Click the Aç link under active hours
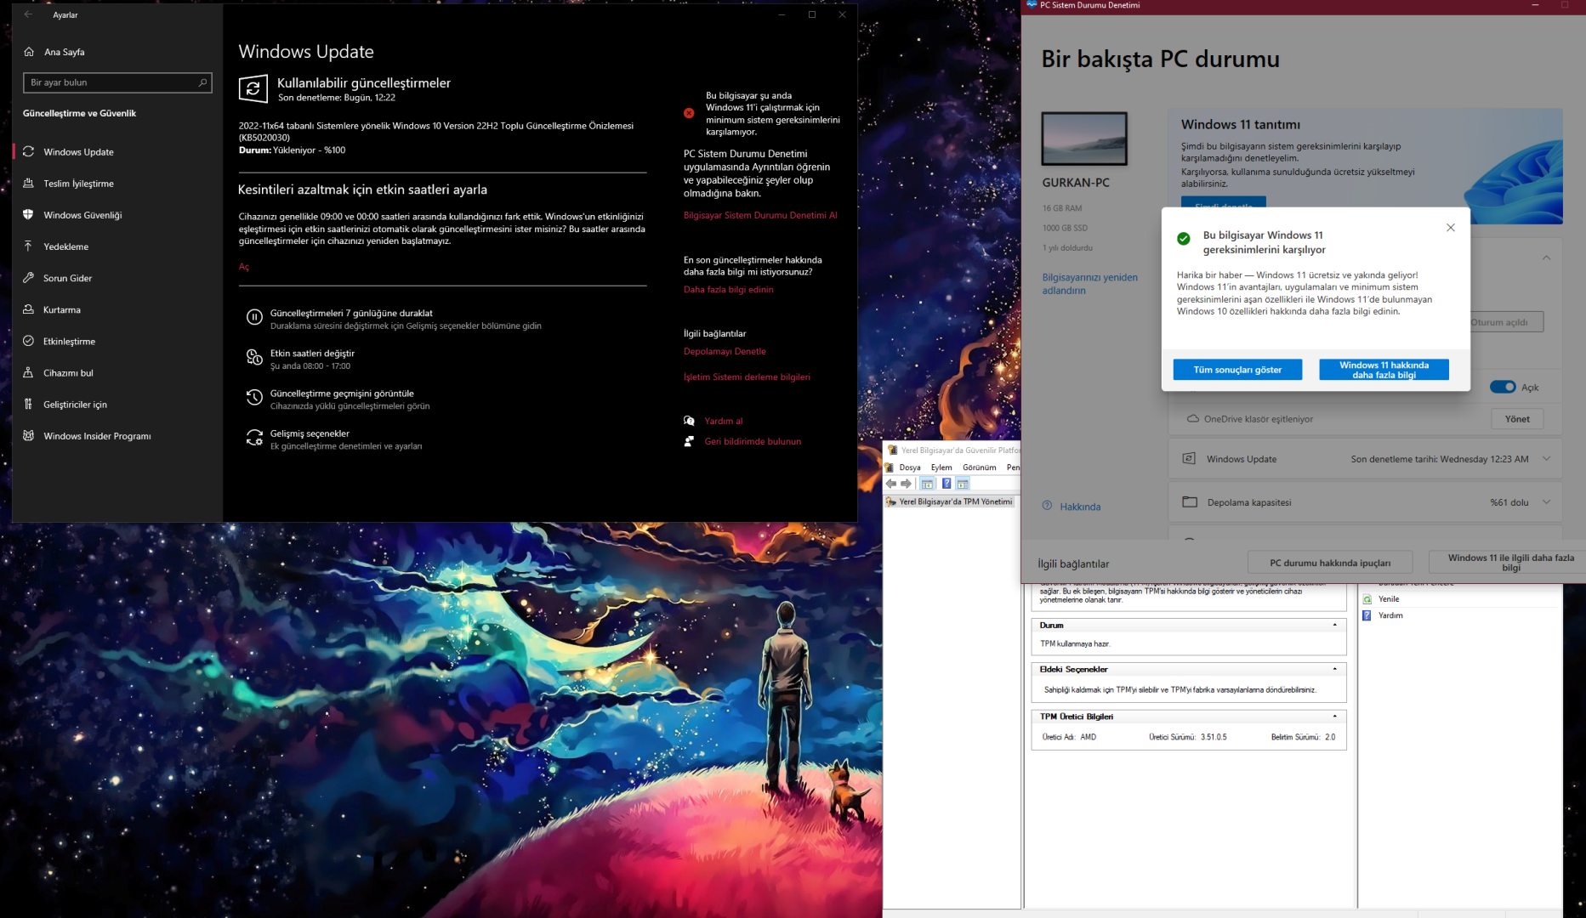 pos(244,267)
